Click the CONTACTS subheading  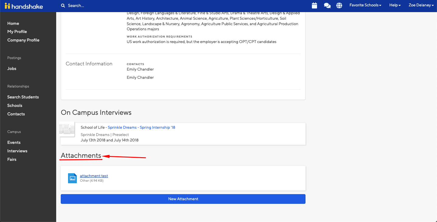pyautogui.click(x=135, y=64)
